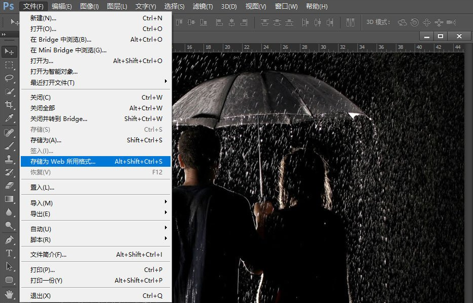
Task: Click the distribute top edges icon
Action: 264,22
